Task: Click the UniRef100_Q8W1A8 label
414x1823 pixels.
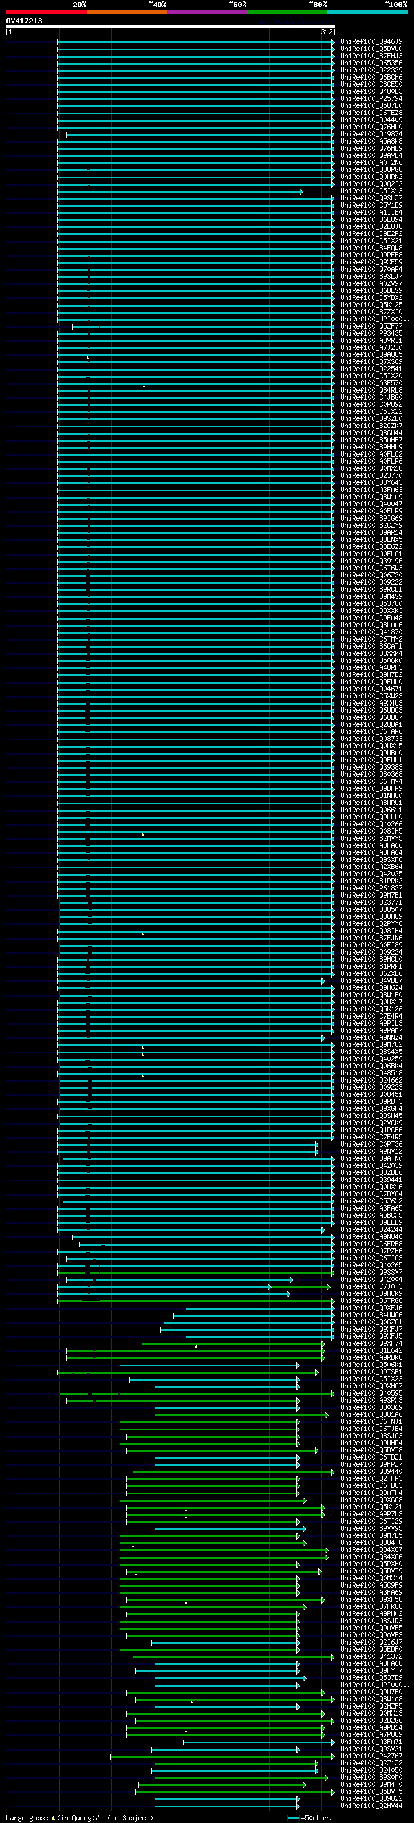Action: (371, 1698)
